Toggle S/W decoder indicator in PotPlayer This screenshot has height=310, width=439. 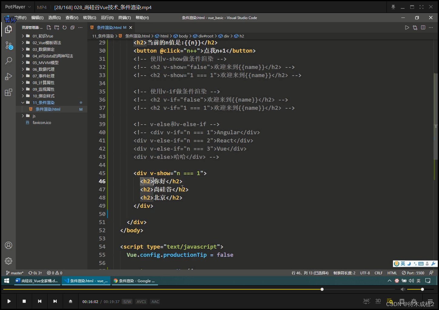[x=127, y=302]
